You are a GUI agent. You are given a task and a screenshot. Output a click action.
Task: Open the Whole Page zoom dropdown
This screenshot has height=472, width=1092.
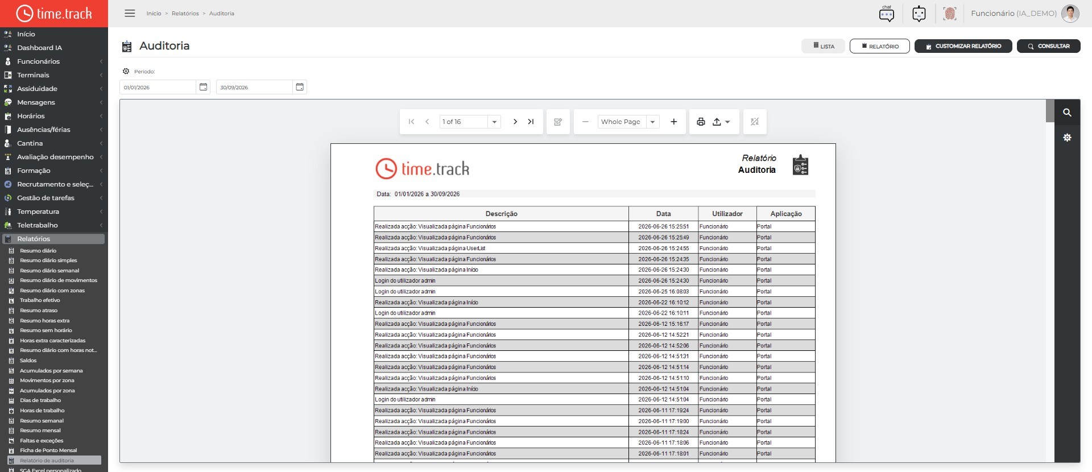653,122
